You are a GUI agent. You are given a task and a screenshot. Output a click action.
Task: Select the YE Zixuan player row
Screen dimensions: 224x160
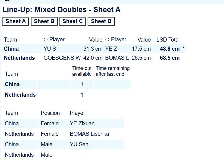(63, 123)
